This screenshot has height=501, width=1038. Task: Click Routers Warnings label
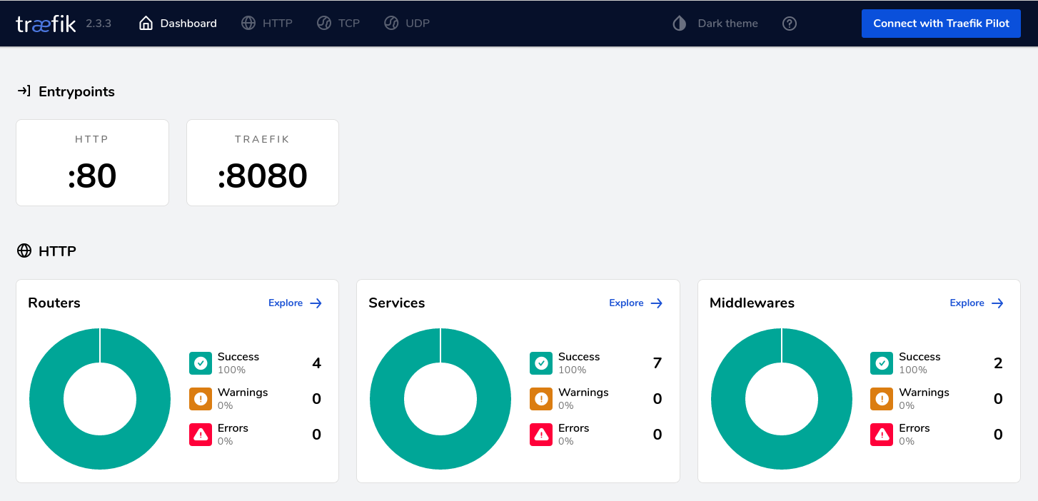tap(243, 393)
